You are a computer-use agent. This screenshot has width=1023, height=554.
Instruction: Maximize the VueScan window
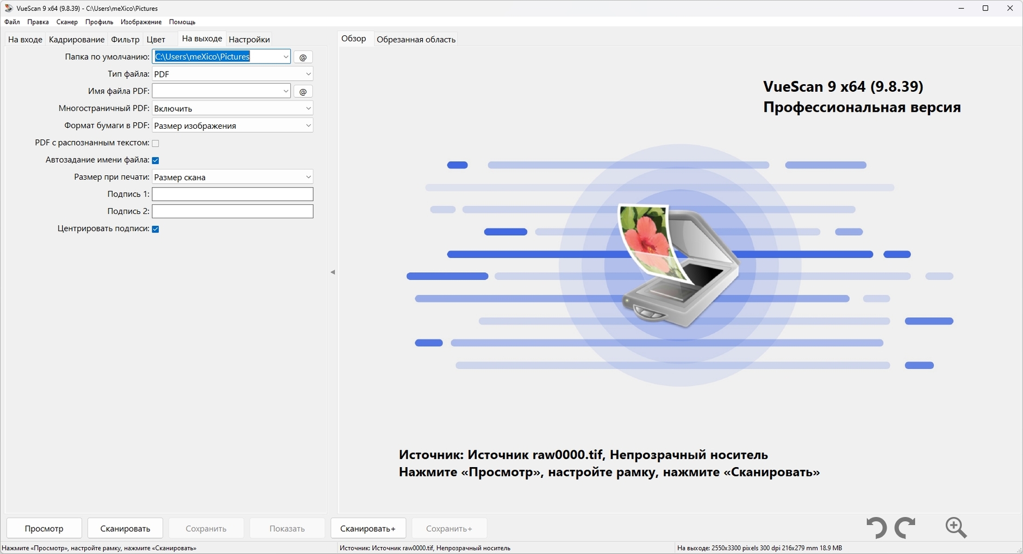(x=985, y=8)
